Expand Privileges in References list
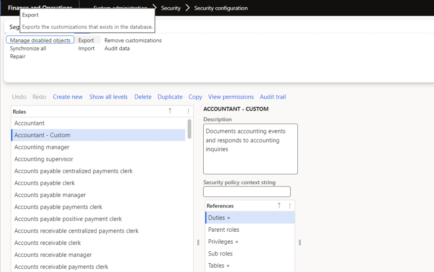Viewport: 434px width, 272px height. tap(223, 241)
